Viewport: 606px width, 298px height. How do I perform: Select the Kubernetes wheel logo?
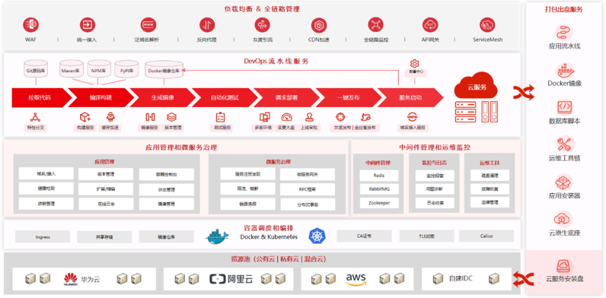pyautogui.click(x=317, y=236)
